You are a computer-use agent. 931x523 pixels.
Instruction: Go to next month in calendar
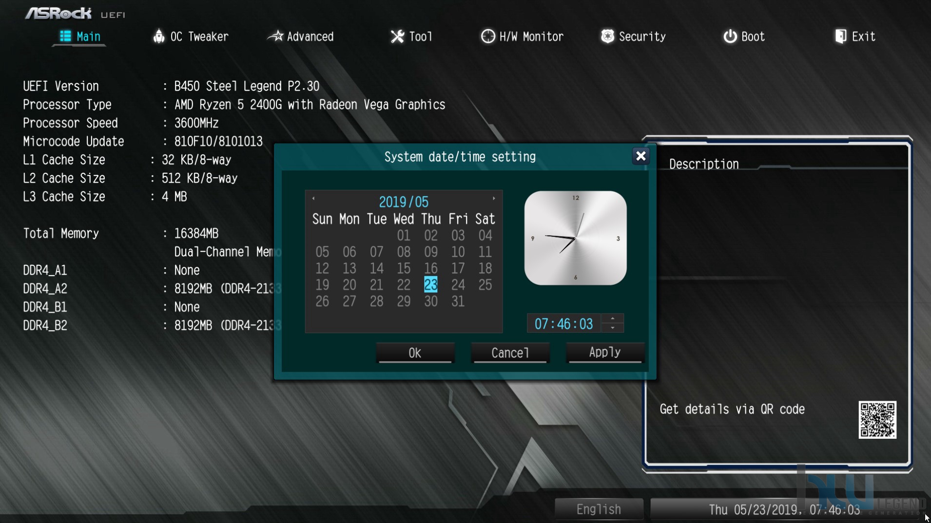click(494, 198)
